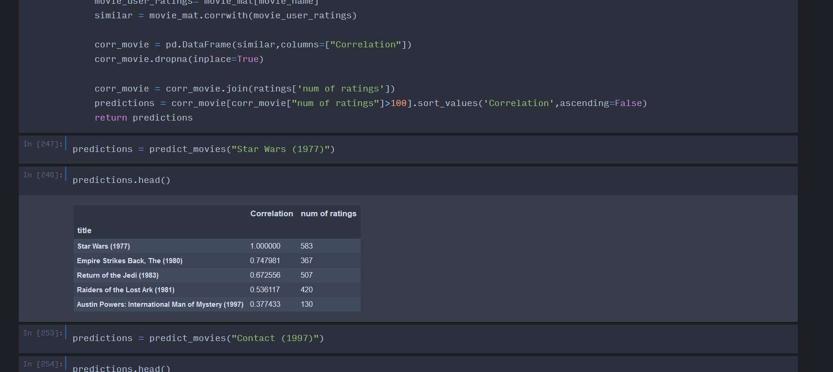Click ratings count 507

(x=307, y=275)
